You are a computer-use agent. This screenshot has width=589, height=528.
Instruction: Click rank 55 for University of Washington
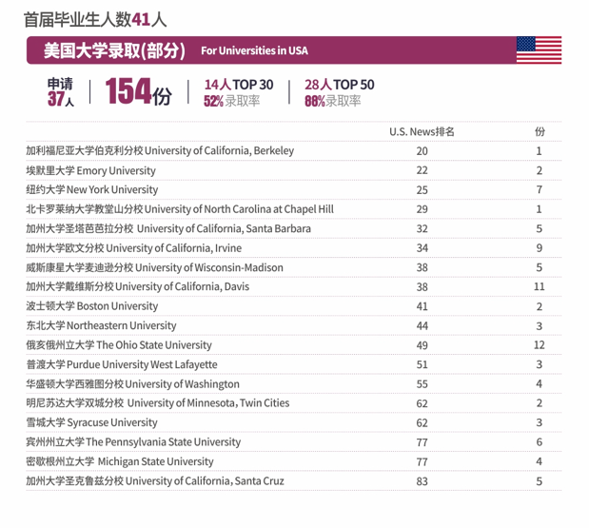tap(422, 384)
